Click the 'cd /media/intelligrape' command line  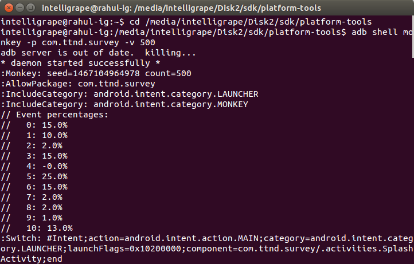pyautogui.click(x=186, y=22)
